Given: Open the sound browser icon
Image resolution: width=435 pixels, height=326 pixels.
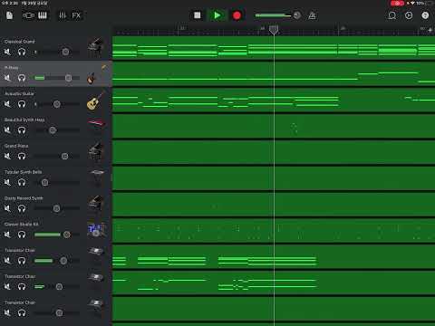Looking at the screenshot, I should 28,15.
